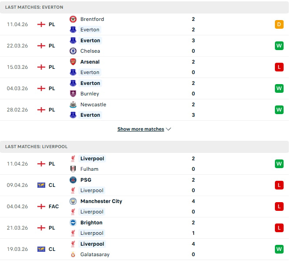Click the PSG club crest icon
This screenshot has width=291, height=264.
pos(73,180)
